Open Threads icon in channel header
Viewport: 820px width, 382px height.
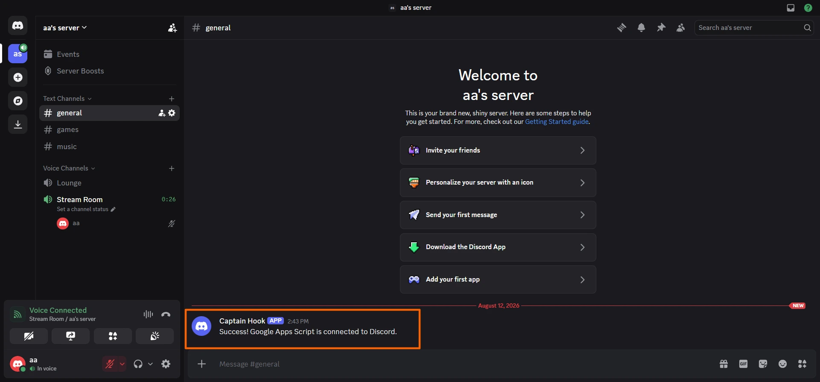click(x=622, y=28)
